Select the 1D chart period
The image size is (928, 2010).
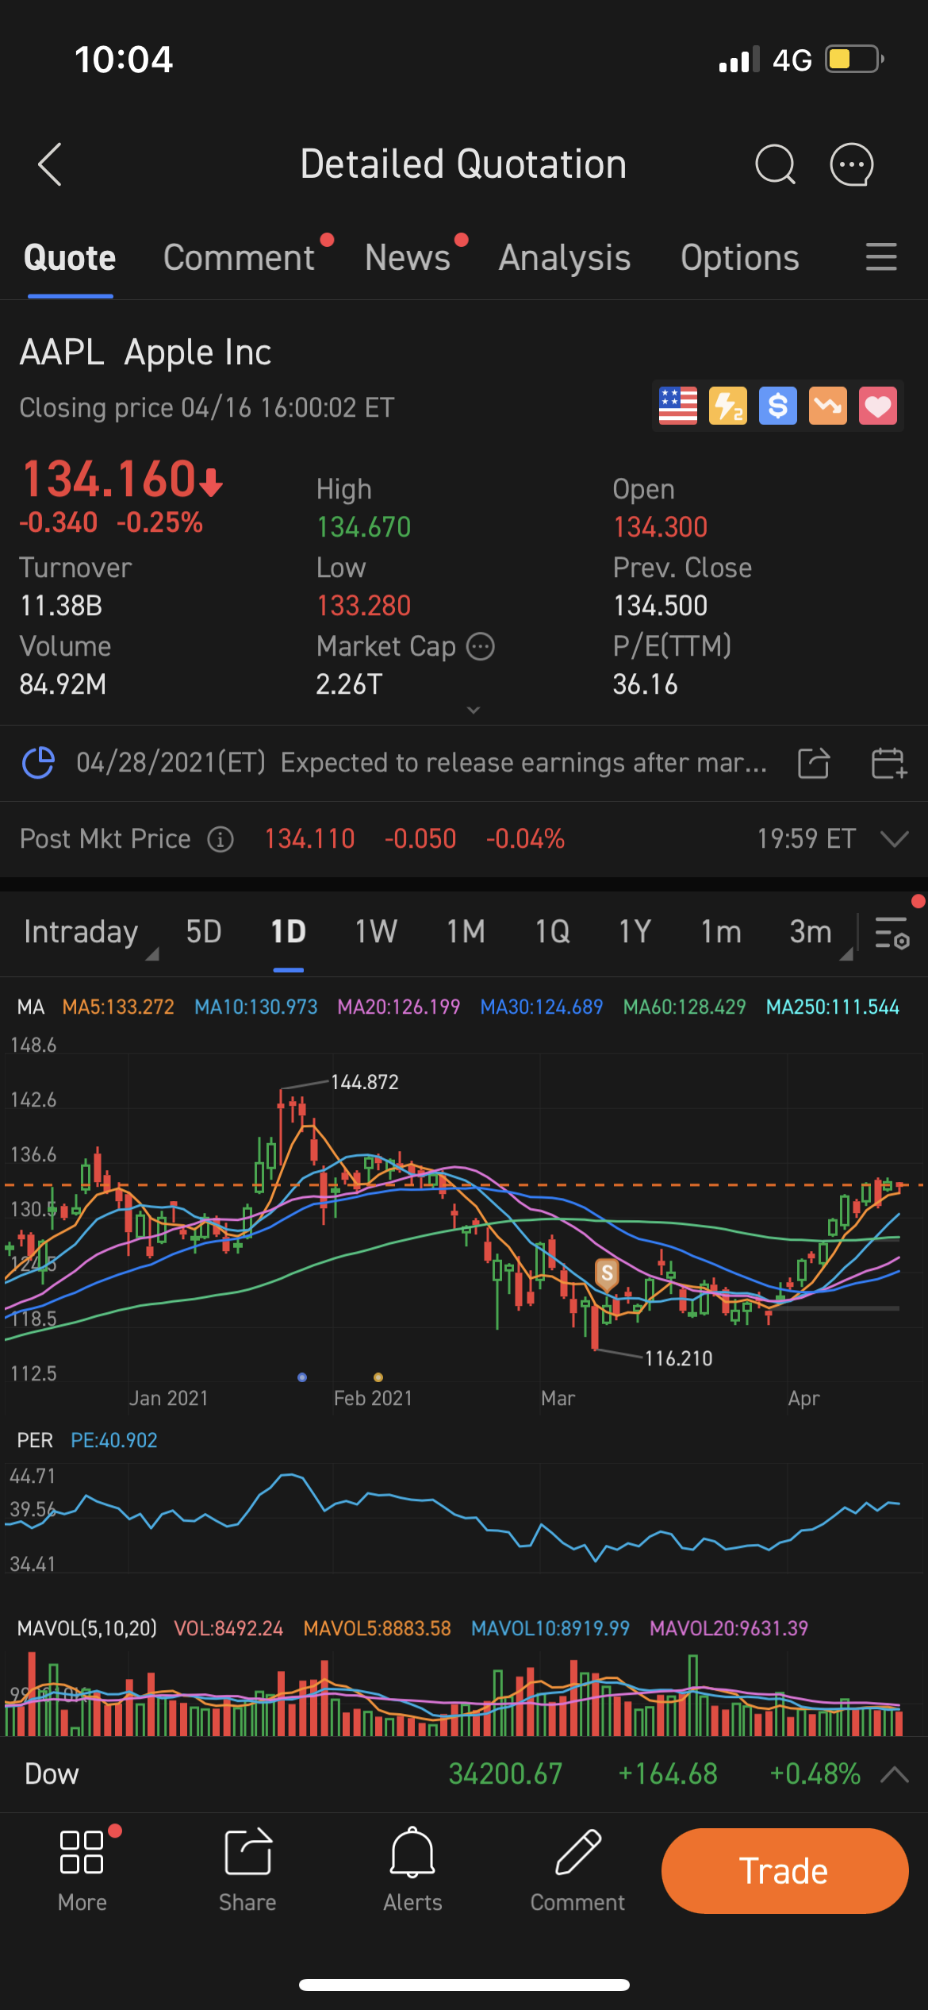(x=289, y=932)
